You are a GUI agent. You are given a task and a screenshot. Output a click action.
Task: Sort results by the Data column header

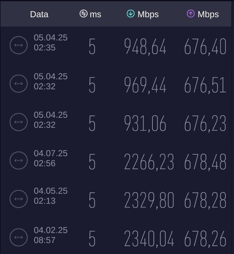pyautogui.click(x=39, y=14)
